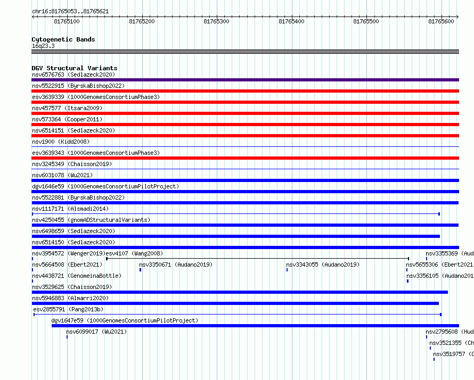The width and height of the screenshot is (474, 380).
Task: Open the nsv1900 (Kidd2008) variant
Action: click(61, 142)
